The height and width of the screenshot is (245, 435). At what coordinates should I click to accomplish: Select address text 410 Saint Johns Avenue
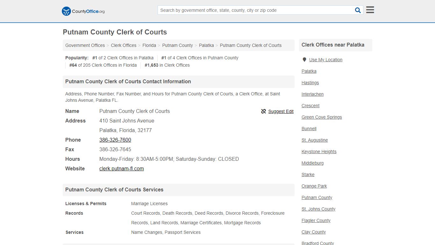tap(127, 121)
